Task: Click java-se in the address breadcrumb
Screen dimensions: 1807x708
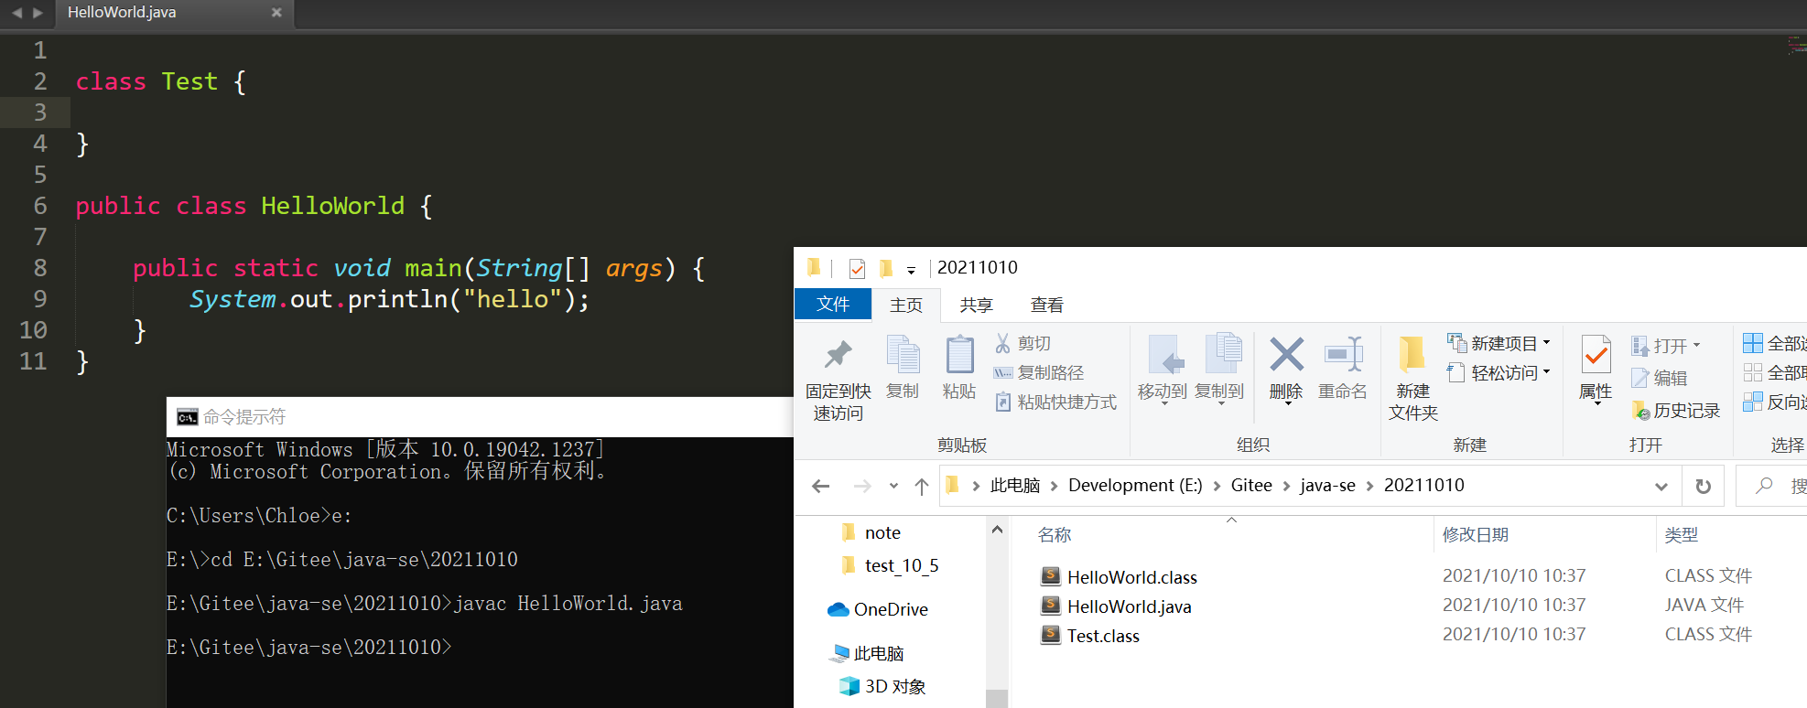Action: click(x=1327, y=486)
